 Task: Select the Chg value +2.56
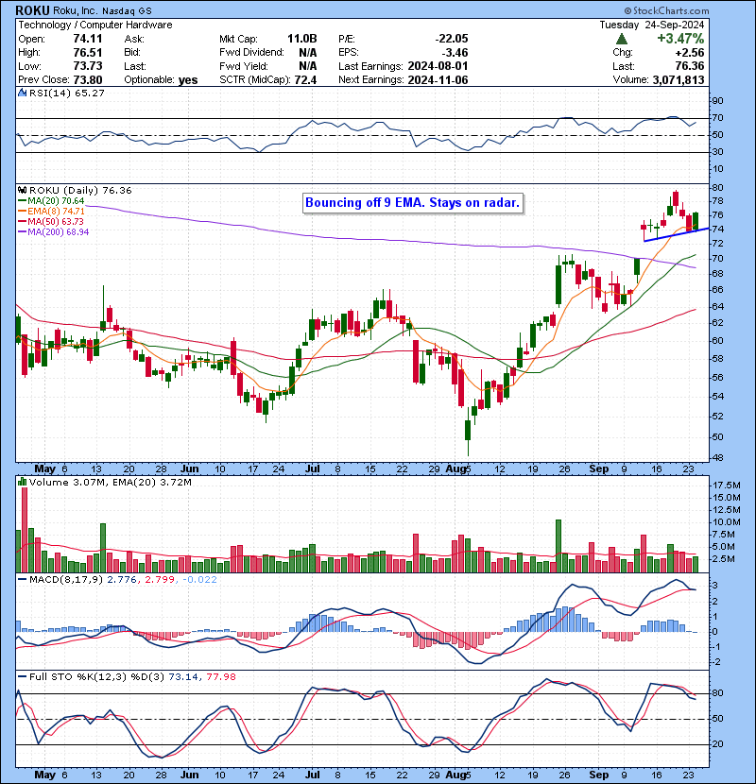(689, 53)
